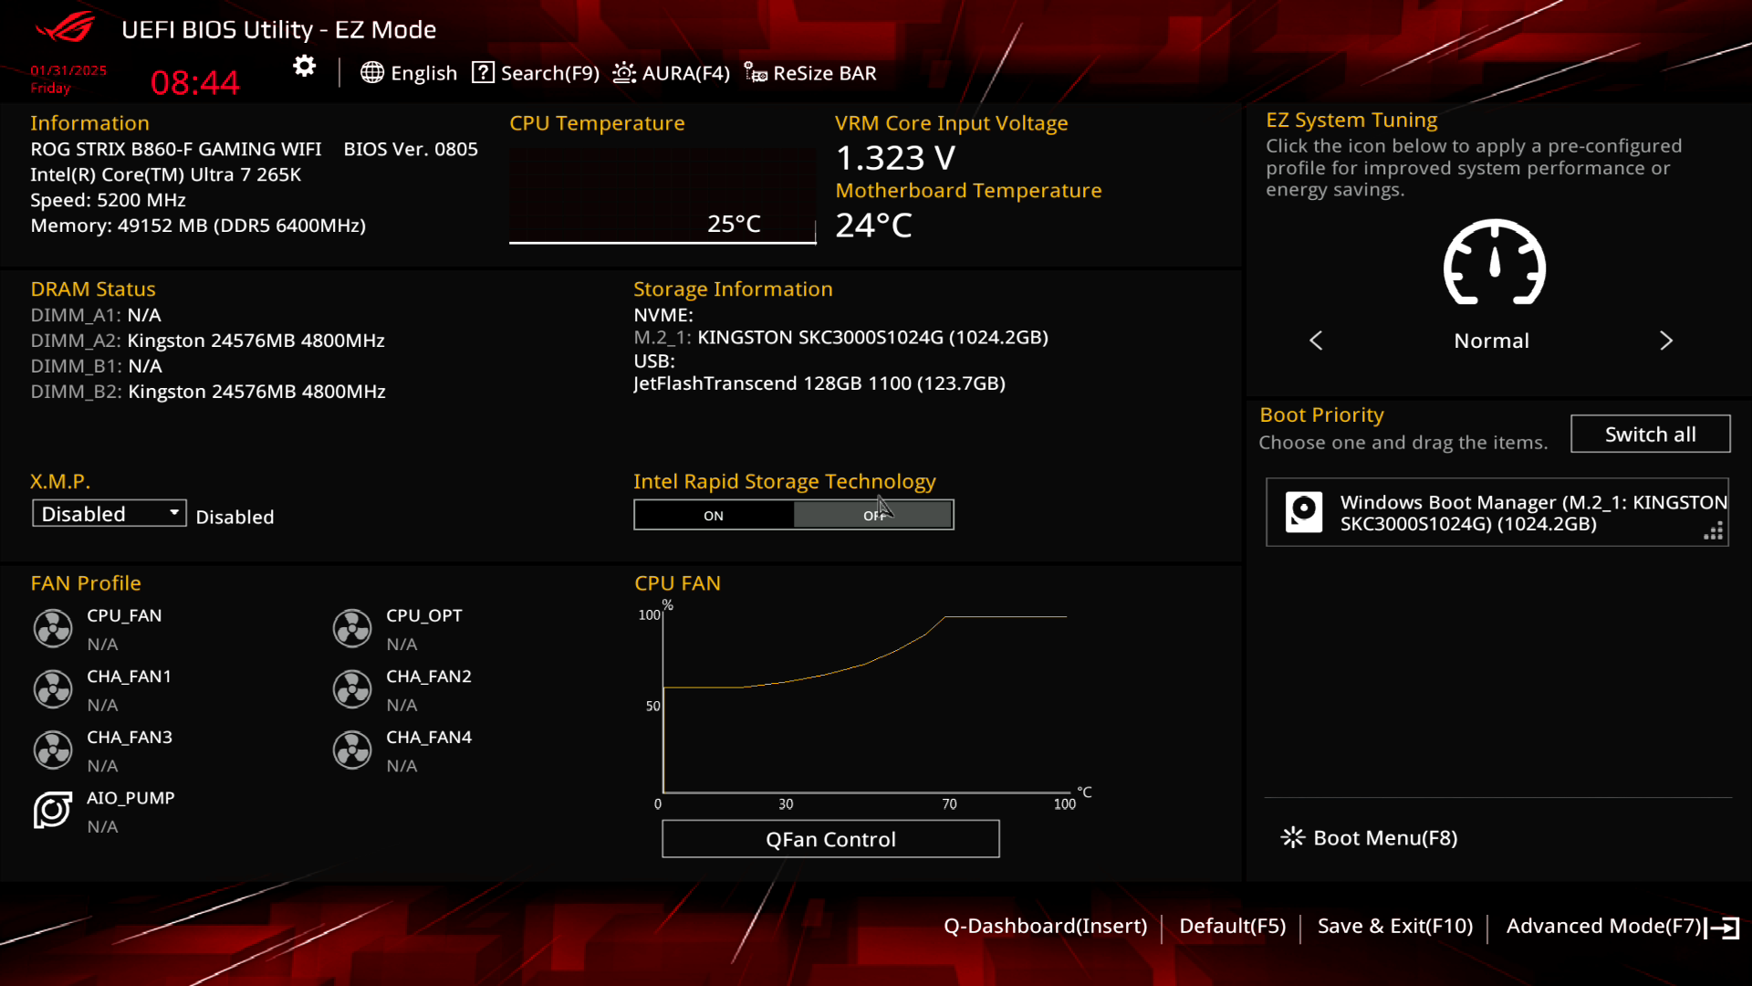Click the CHA_FAN3 fan icon
Image resolution: width=1752 pixels, height=986 pixels.
pyautogui.click(x=53, y=750)
